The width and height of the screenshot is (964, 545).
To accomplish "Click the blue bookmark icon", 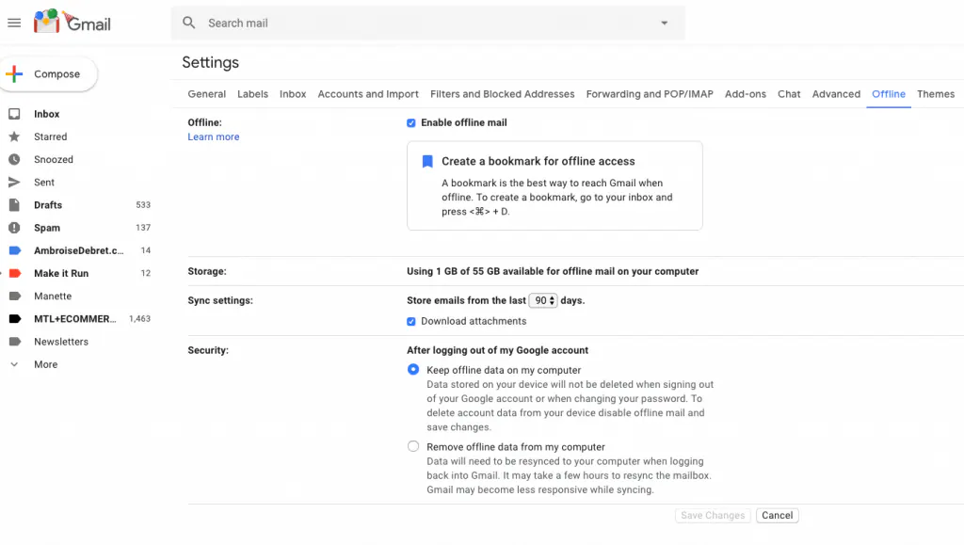I will [427, 162].
